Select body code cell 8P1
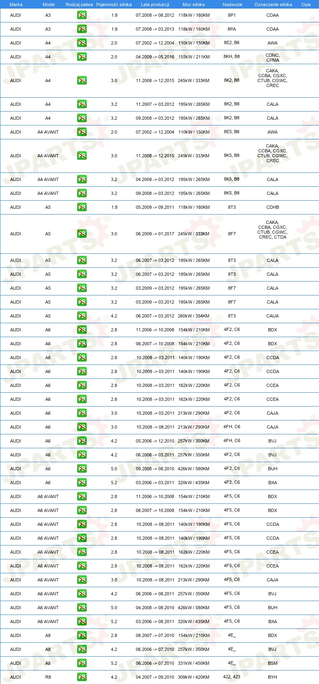 pos(232,15)
